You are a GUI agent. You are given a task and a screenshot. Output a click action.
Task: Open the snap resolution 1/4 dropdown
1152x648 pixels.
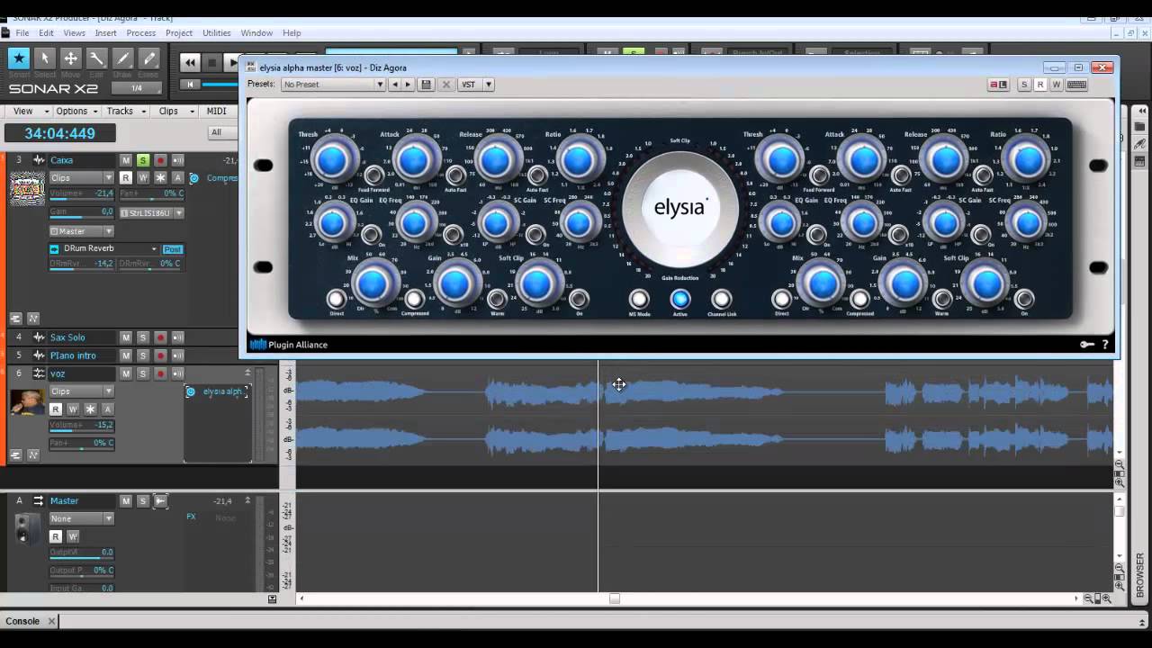[x=137, y=88]
